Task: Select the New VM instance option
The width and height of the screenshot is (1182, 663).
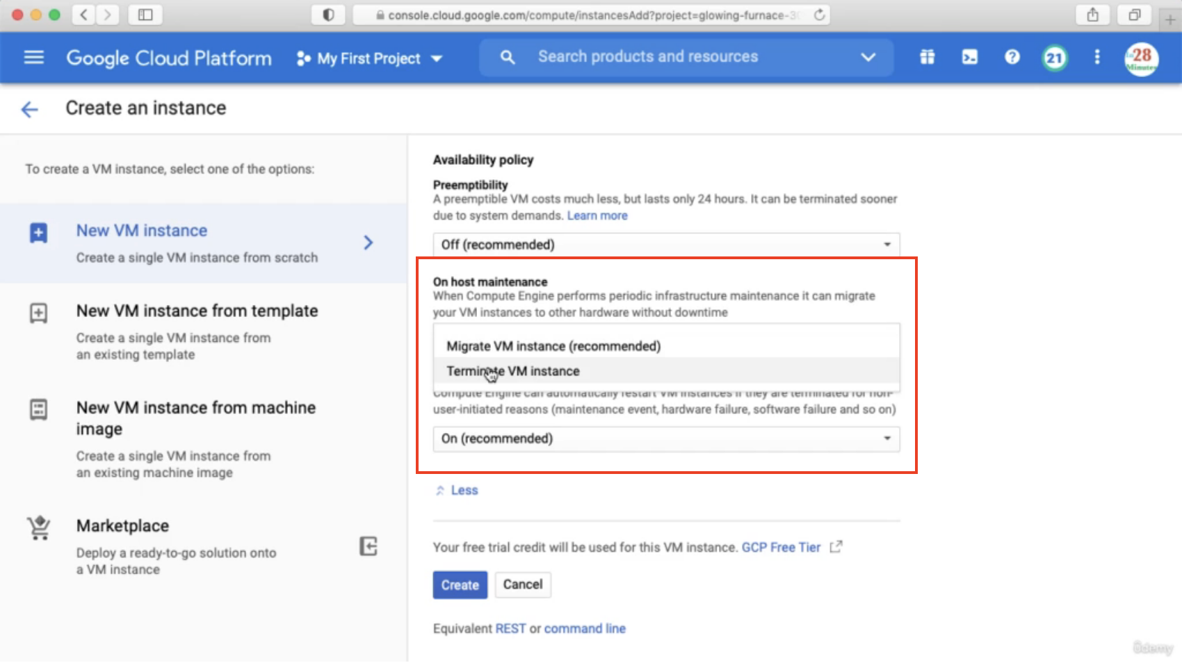Action: coord(203,243)
